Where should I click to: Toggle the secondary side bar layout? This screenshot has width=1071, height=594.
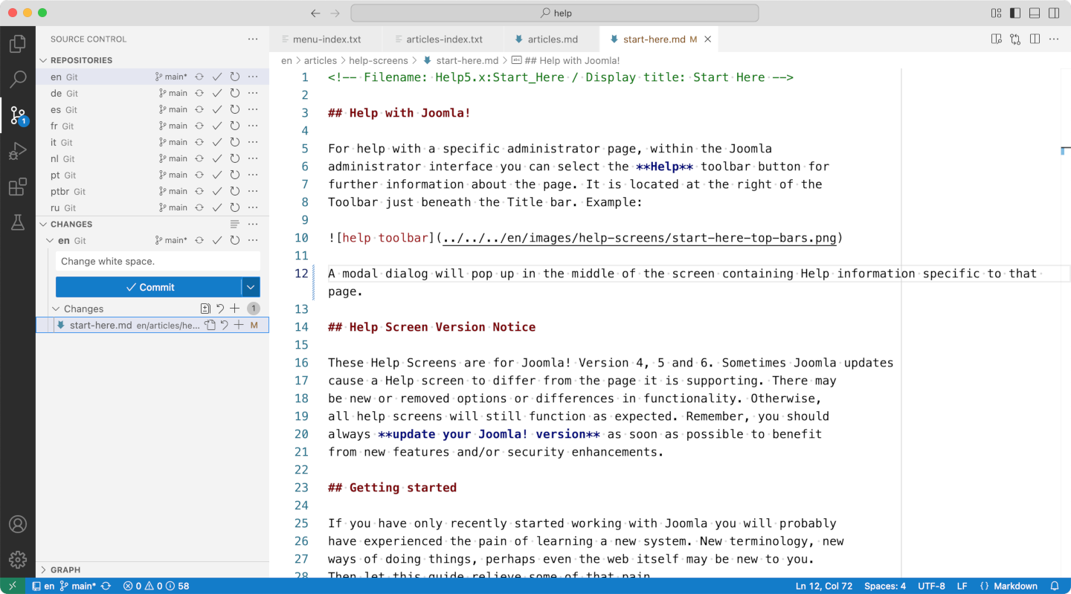click(x=1054, y=13)
